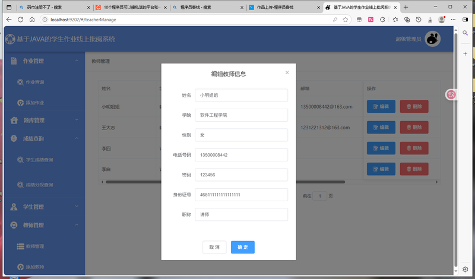Viewport: 475px width, 279px height.
Task: Click the system logo icon in header
Action: pos(10,39)
